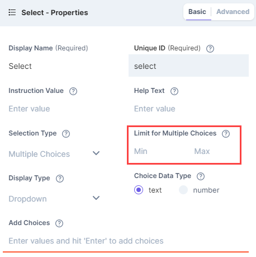Click Instruction Value help question icon
The height and width of the screenshot is (257, 256).
(73, 91)
